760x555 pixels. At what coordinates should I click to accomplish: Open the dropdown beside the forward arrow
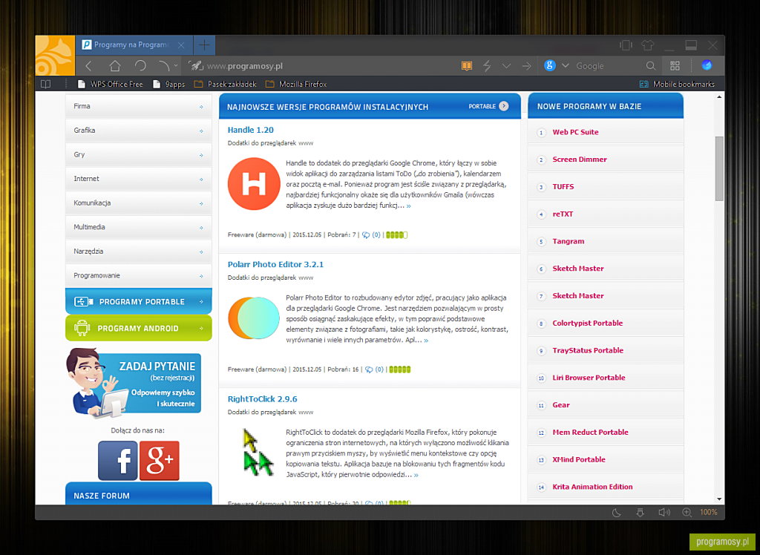[175, 66]
